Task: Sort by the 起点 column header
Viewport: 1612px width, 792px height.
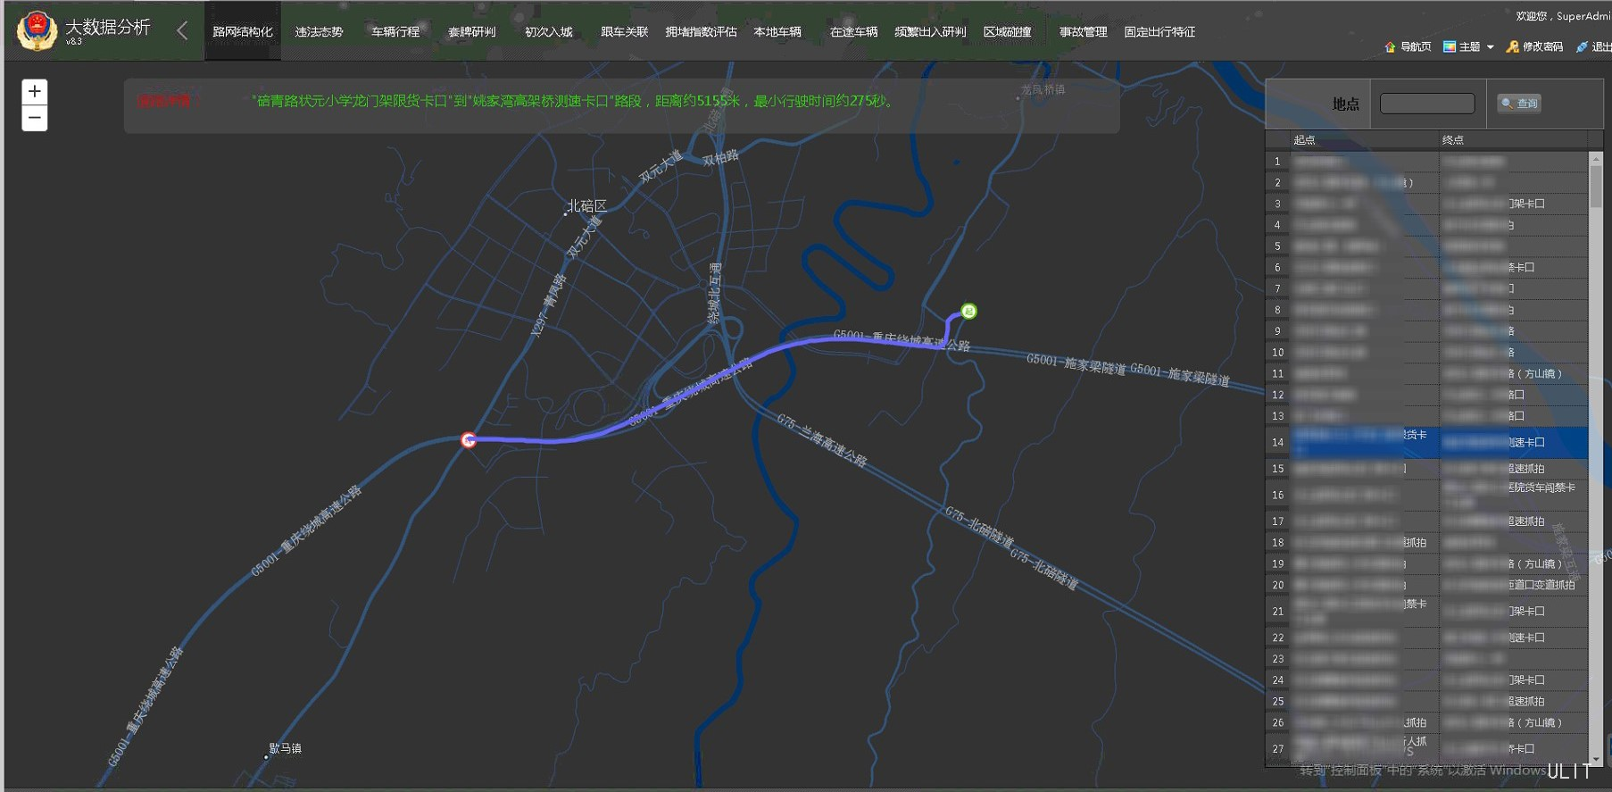Action: pos(1304,140)
